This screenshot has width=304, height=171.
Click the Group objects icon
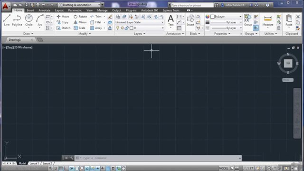tap(248, 20)
